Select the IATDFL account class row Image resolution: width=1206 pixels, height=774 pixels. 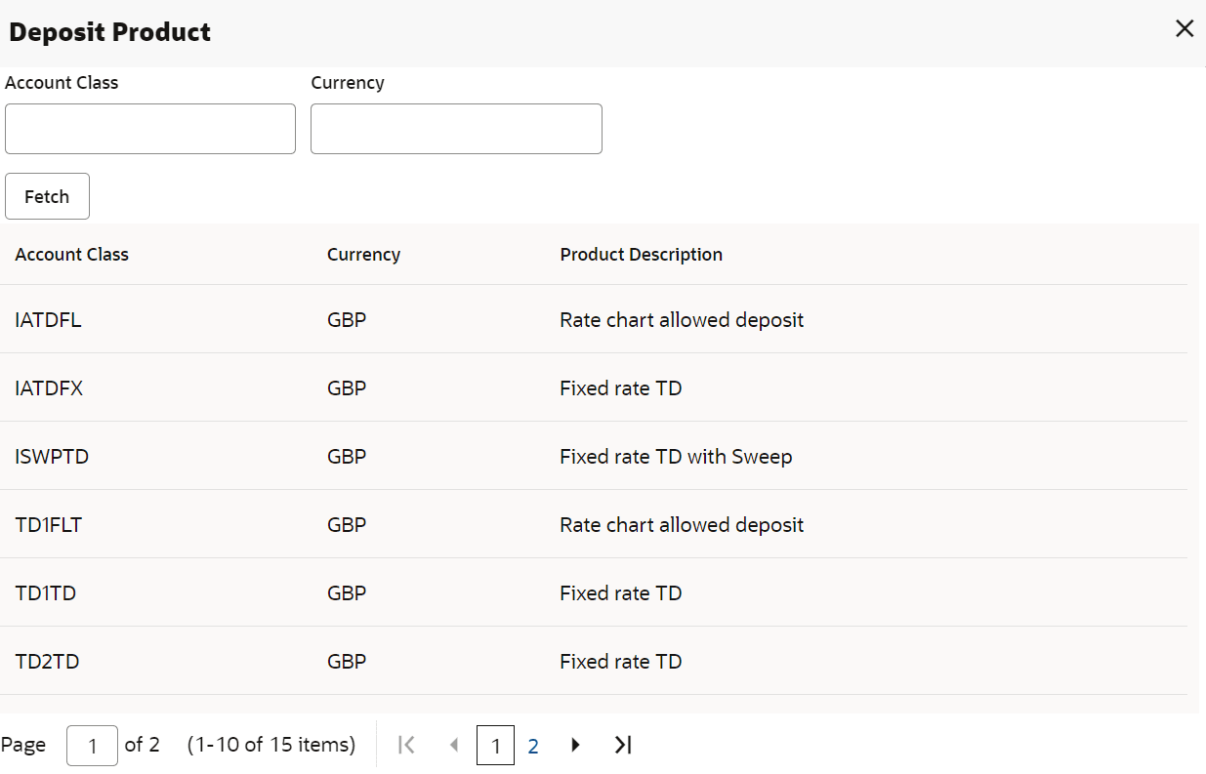[x=49, y=320]
